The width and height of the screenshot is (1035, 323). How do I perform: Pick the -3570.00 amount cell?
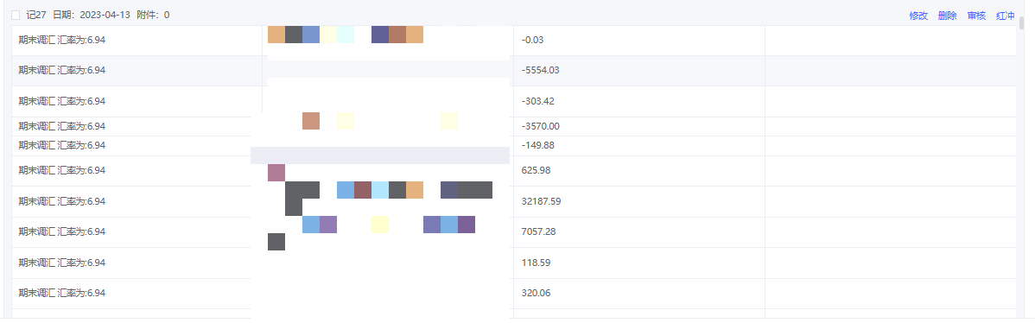(x=639, y=127)
